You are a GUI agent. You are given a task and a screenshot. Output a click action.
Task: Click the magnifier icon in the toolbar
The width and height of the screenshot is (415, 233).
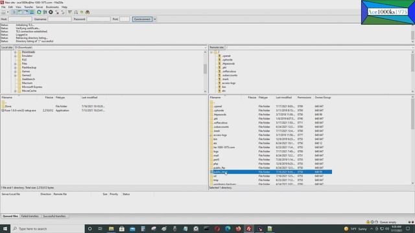click(x=76, y=12)
